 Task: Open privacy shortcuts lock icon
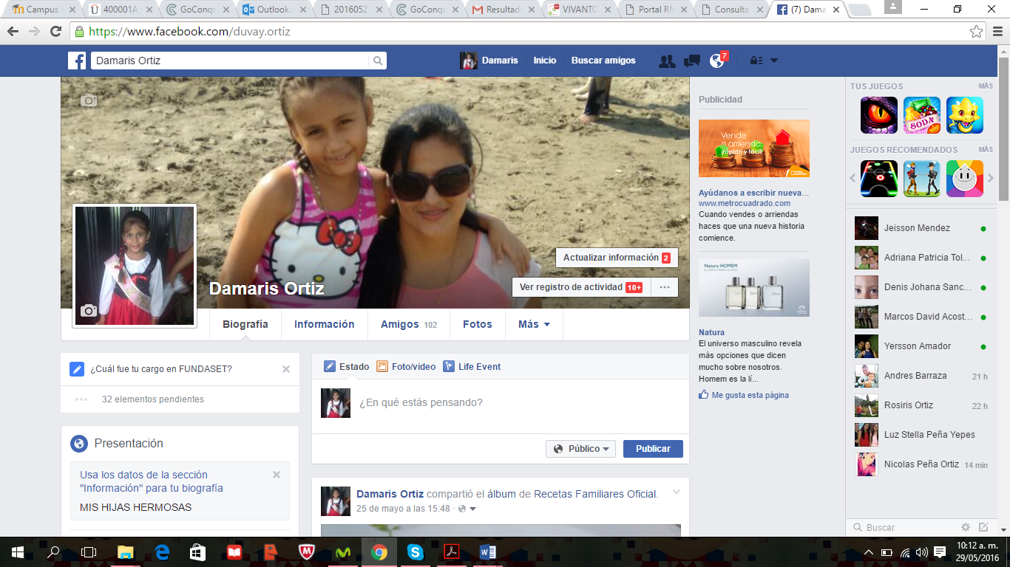click(756, 61)
